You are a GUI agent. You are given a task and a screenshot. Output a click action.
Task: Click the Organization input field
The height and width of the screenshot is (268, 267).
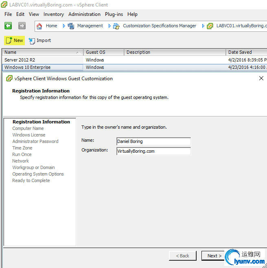pyautogui.click(x=153, y=151)
